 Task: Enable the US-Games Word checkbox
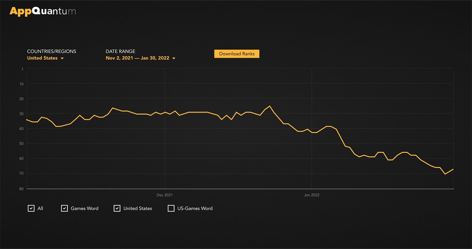click(x=171, y=208)
